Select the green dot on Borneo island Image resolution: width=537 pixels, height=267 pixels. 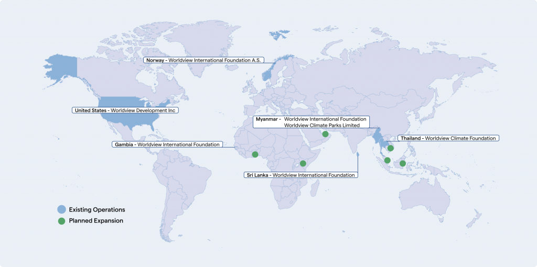(x=403, y=163)
